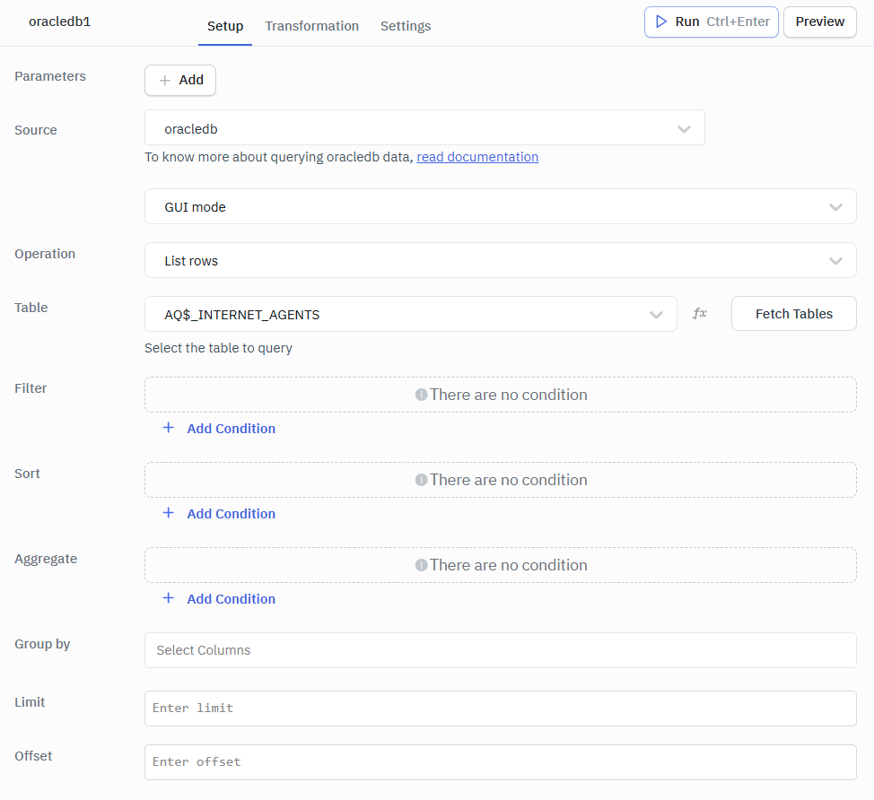Click the Preview button
The width and height of the screenshot is (874, 800).
pos(820,22)
